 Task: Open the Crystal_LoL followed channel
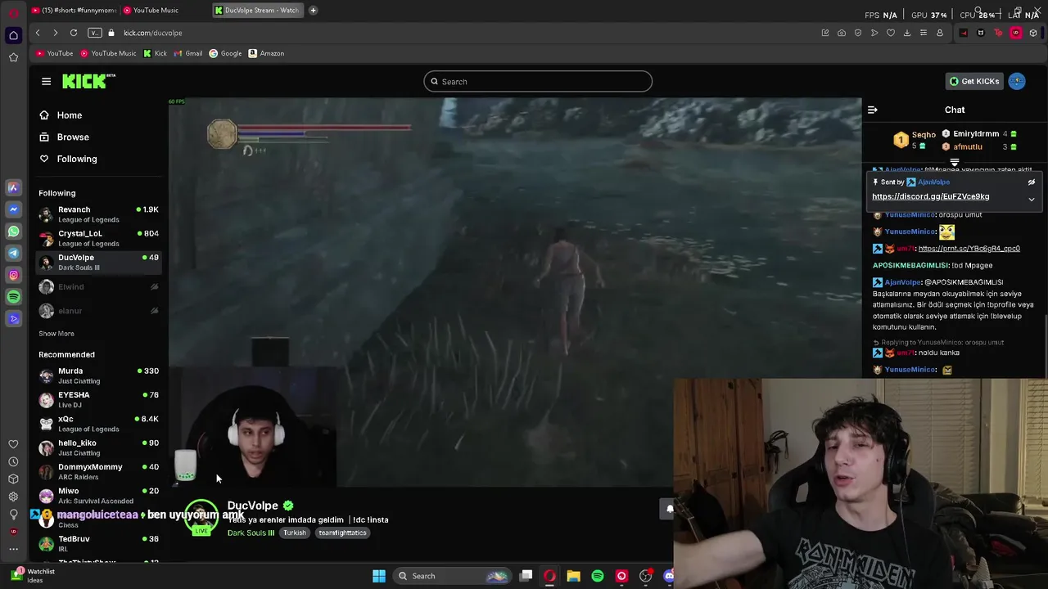98,238
